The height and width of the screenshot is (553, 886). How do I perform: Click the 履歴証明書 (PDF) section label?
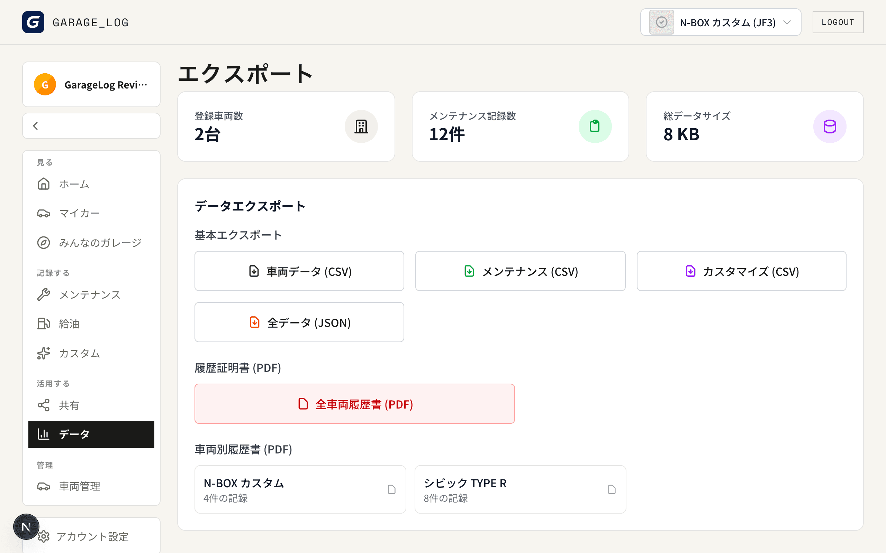(238, 367)
